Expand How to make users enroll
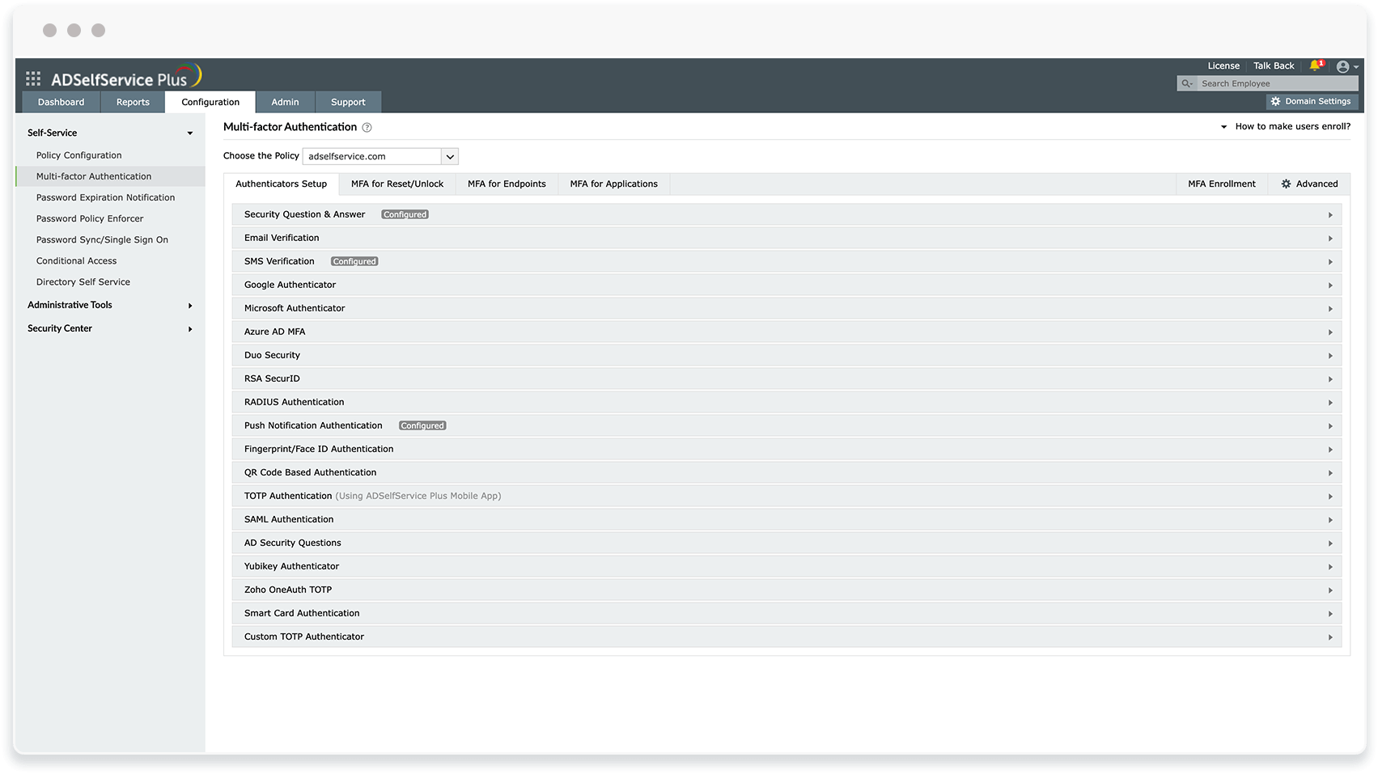 click(1286, 126)
